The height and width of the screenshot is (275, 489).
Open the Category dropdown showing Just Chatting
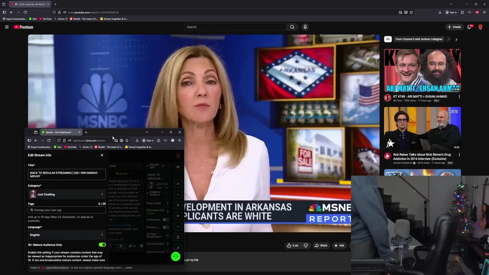tap(67, 194)
